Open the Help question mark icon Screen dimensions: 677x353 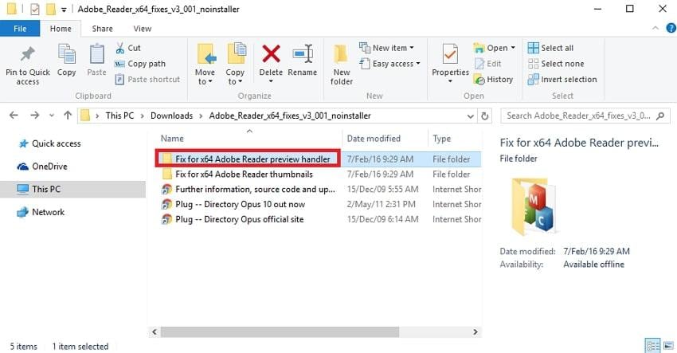(671, 29)
